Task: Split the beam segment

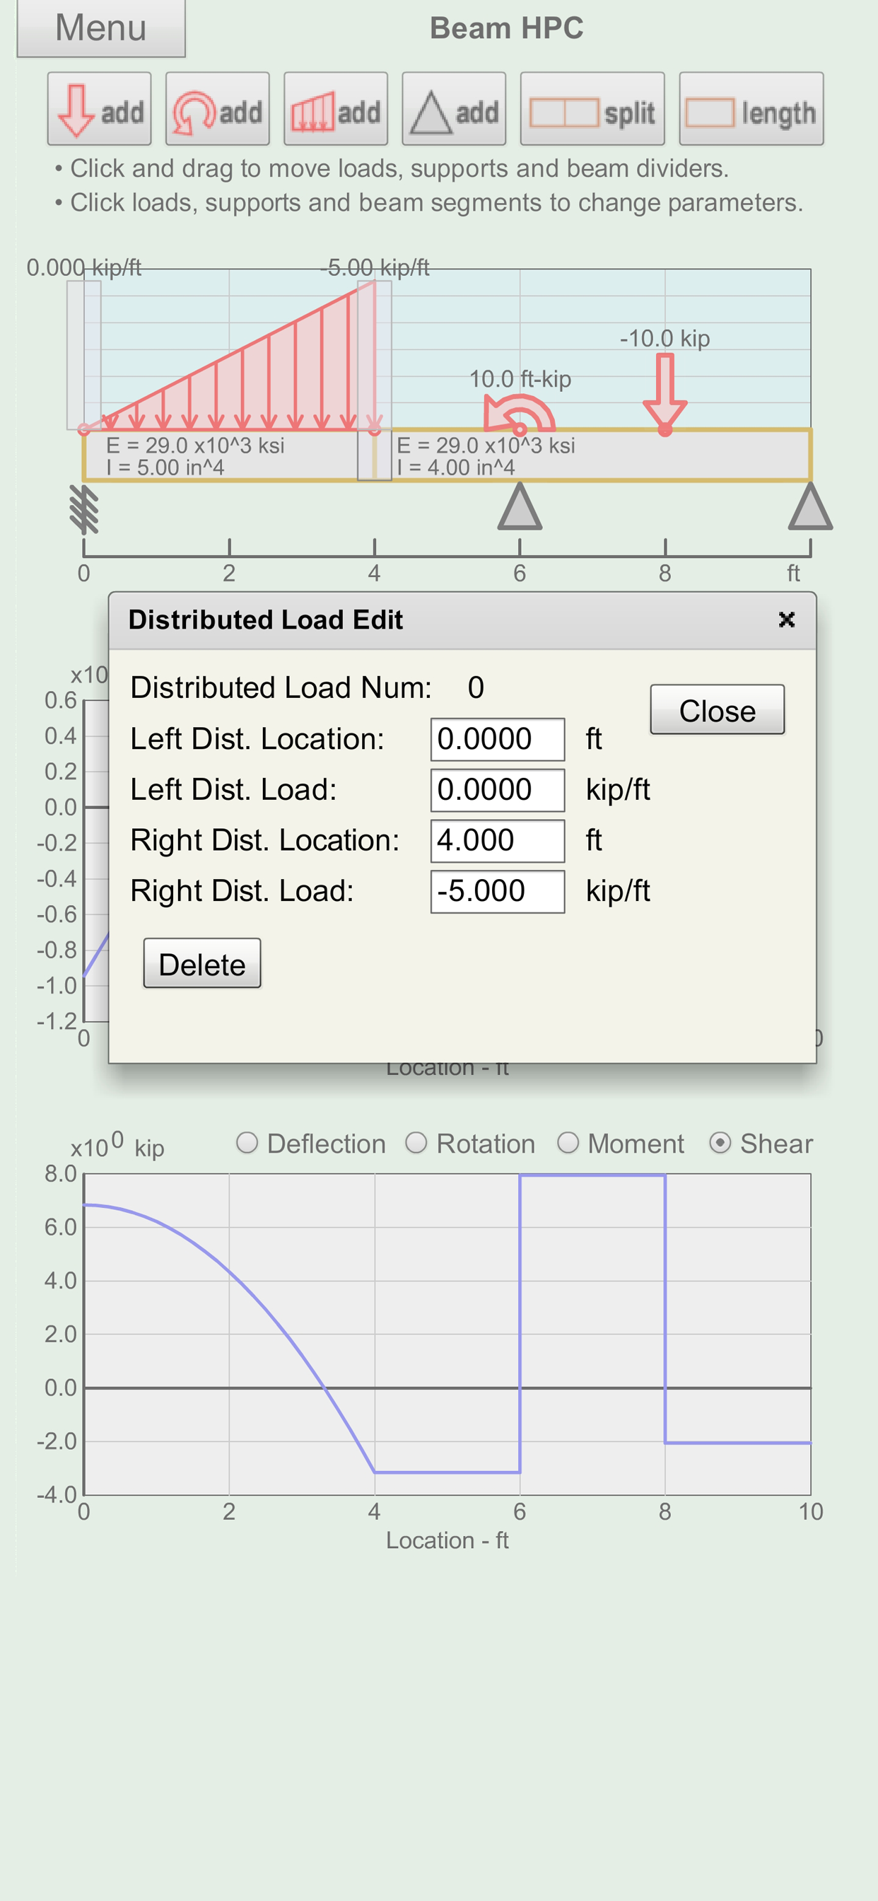Action: click(x=592, y=109)
